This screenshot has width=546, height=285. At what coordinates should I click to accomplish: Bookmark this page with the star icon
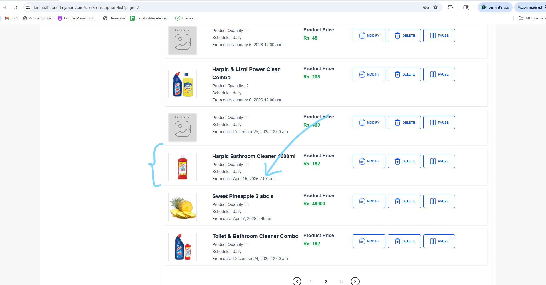tap(435, 7)
